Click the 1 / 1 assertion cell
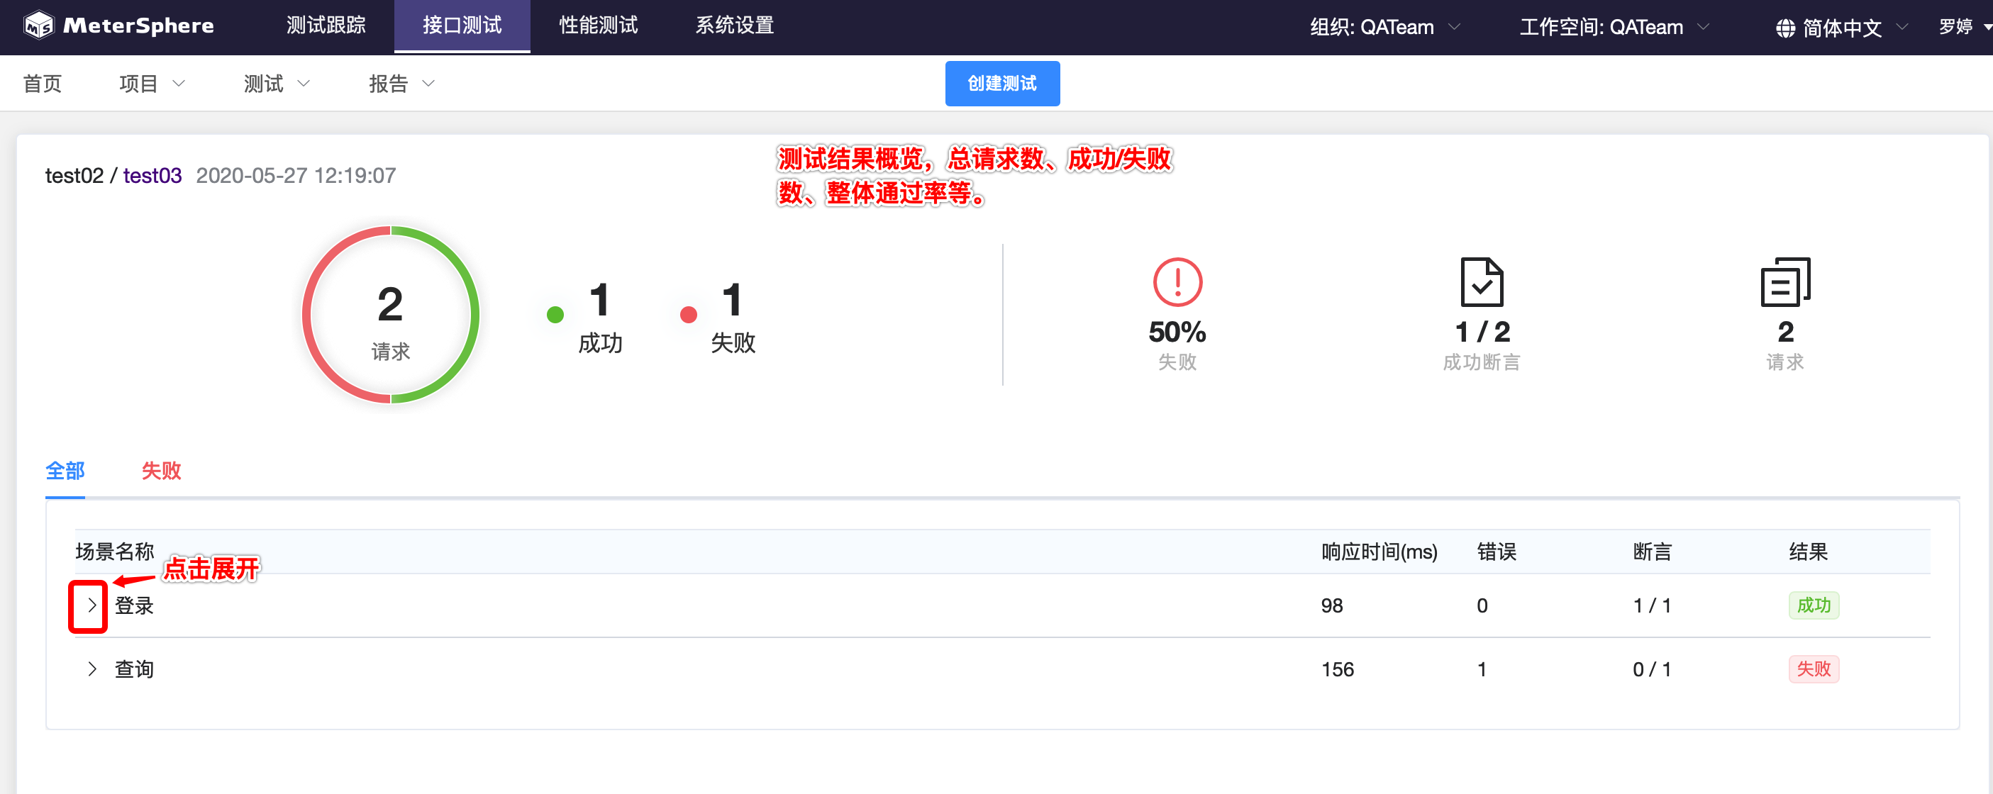 click(1652, 605)
